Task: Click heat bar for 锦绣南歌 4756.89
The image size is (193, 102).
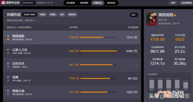Action: pos(98,37)
